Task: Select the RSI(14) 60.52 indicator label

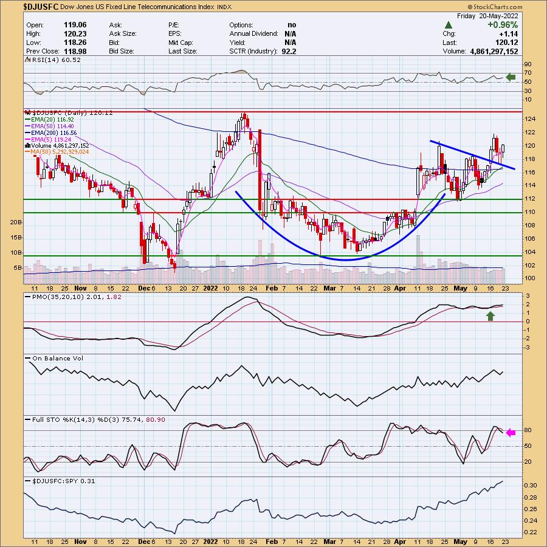Action: click(57, 60)
